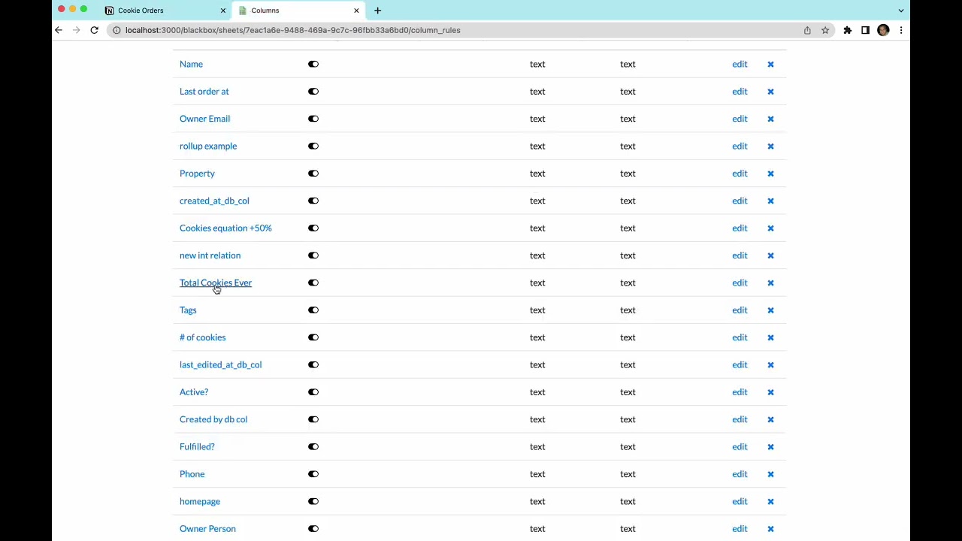Viewport: 962px width, 541px height.
Task: Open Chrome's three-dot menu
Action: coord(901,30)
